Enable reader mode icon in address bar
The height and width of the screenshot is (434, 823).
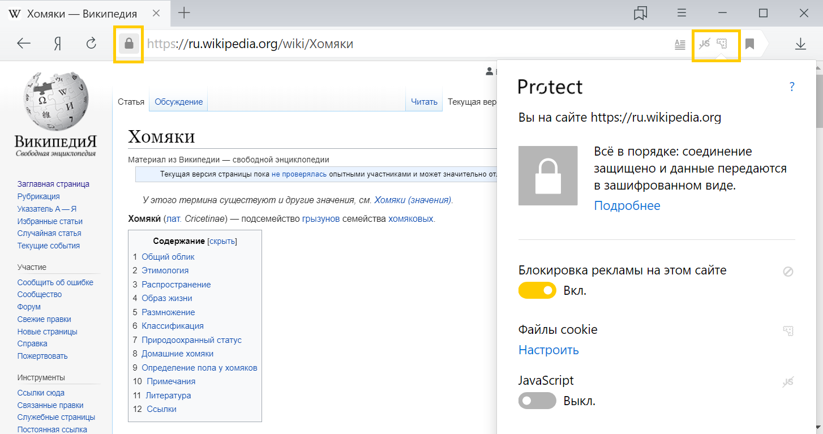(680, 44)
